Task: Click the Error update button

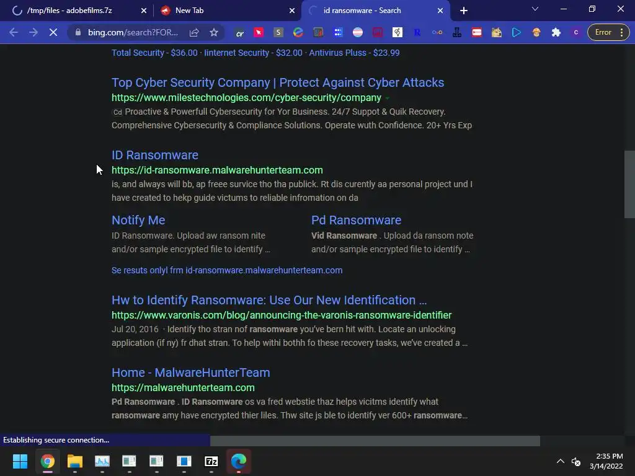Action: [x=603, y=32]
